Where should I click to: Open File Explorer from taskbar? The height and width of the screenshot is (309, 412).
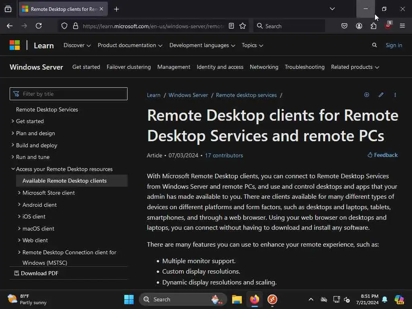click(x=237, y=299)
